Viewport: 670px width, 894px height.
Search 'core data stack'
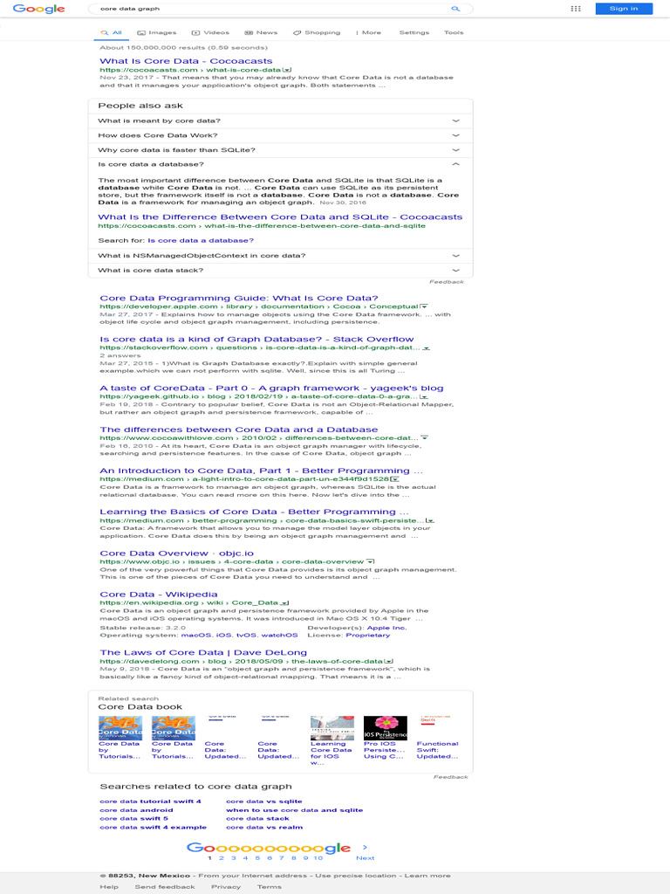tap(257, 819)
